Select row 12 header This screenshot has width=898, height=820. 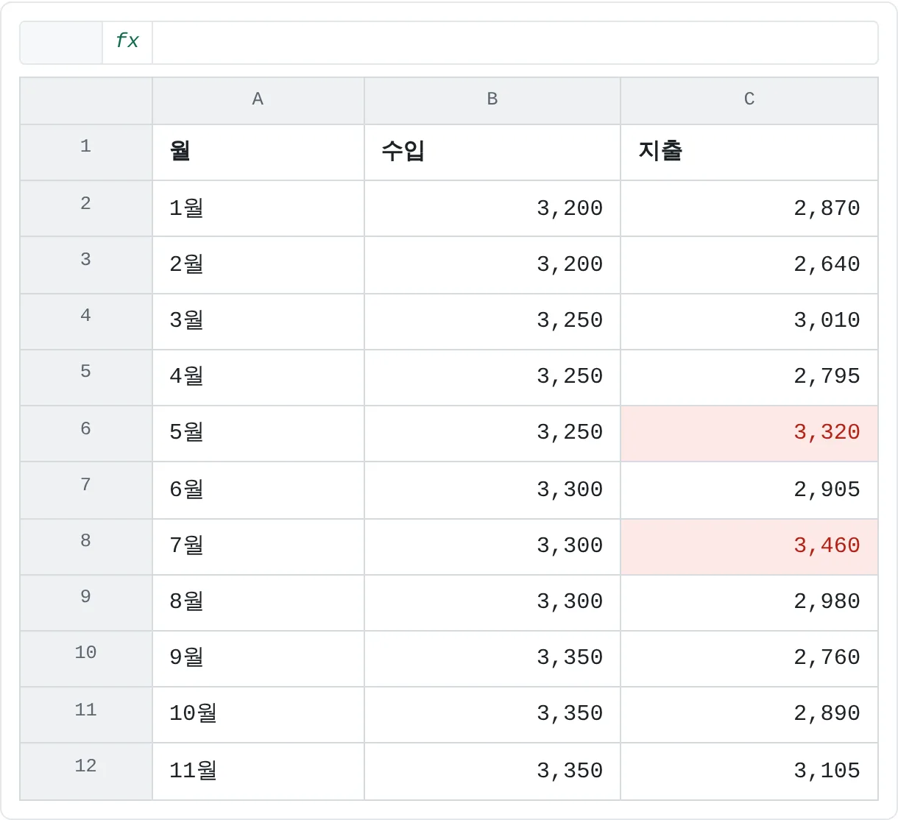coord(86,771)
